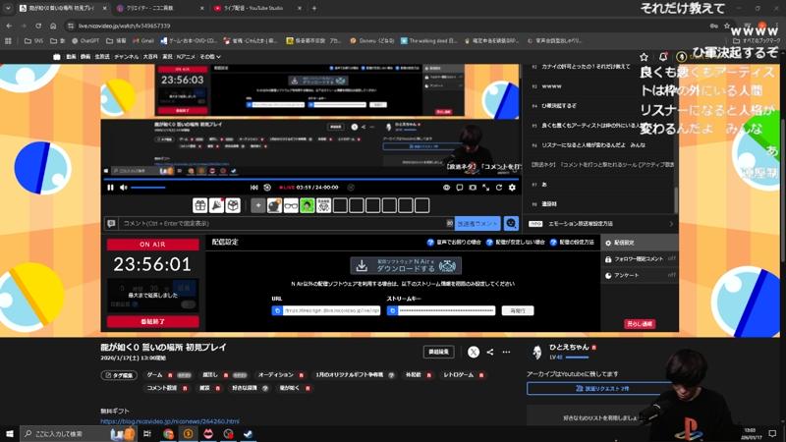Open 生放送 in the Niconico header menu
The height and width of the screenshot is (442, 786).
coord(102,57)
